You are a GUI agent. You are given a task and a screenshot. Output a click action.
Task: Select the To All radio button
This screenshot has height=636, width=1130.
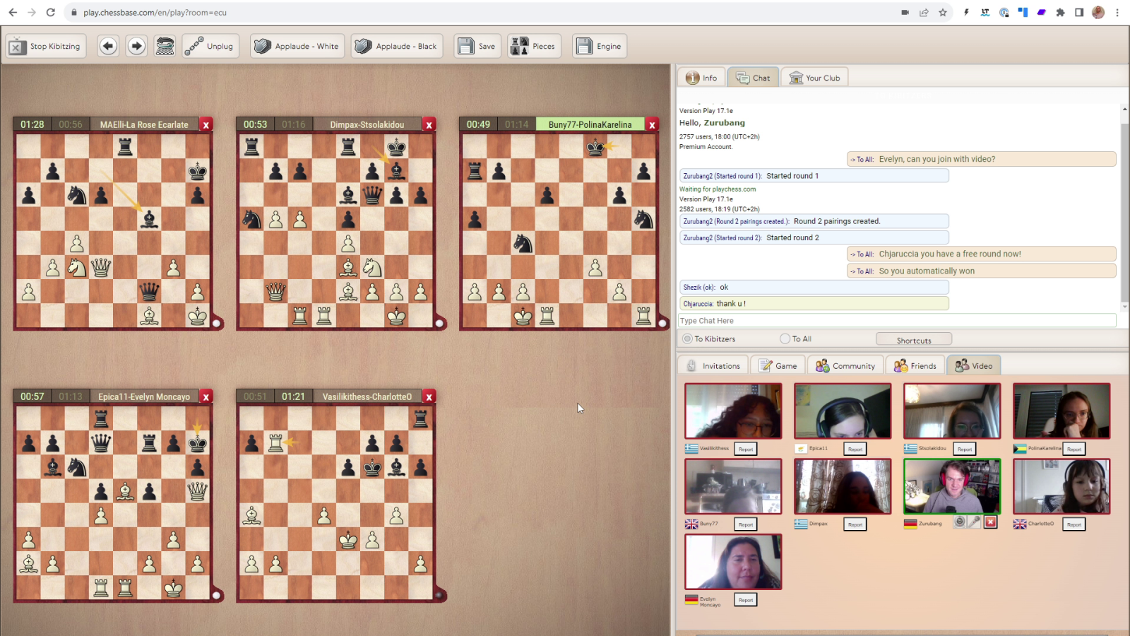(x=785, y=339)
